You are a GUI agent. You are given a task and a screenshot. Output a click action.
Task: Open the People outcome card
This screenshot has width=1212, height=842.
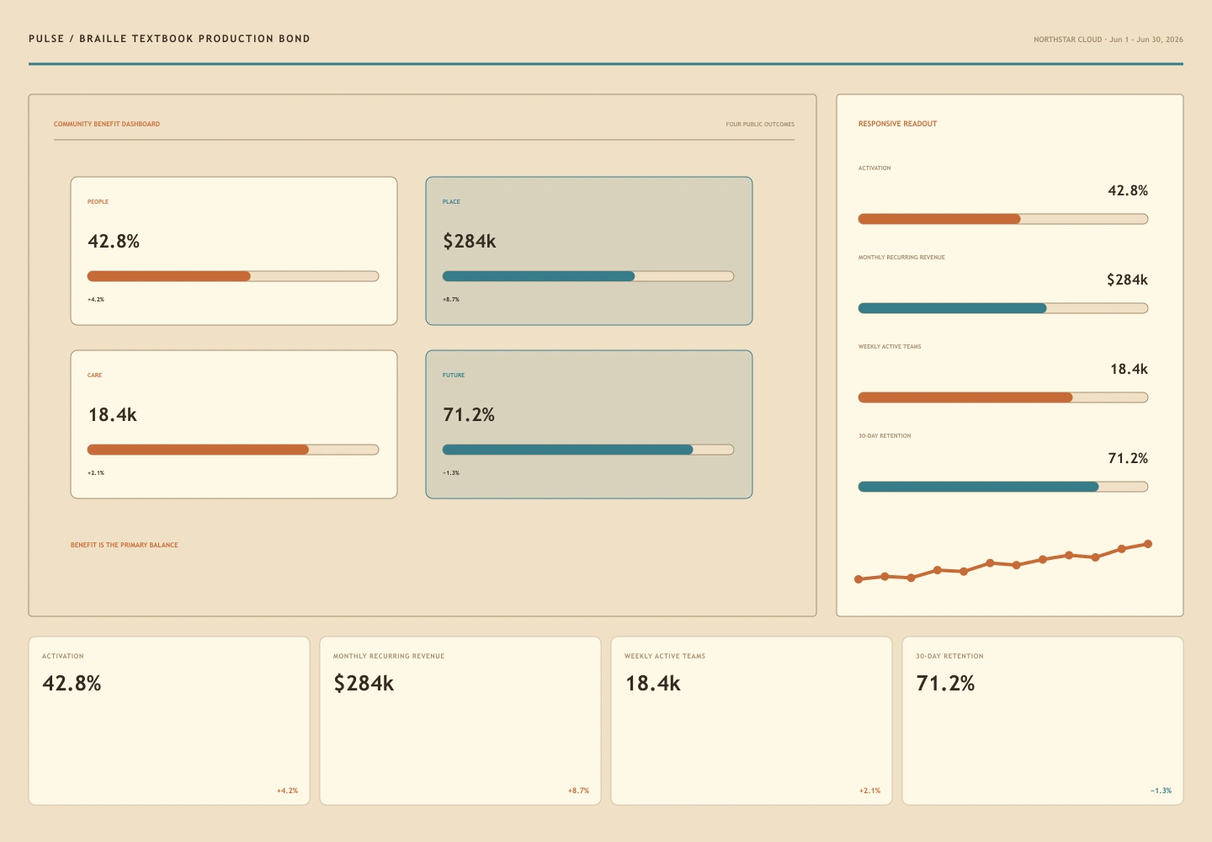point(234,251)
